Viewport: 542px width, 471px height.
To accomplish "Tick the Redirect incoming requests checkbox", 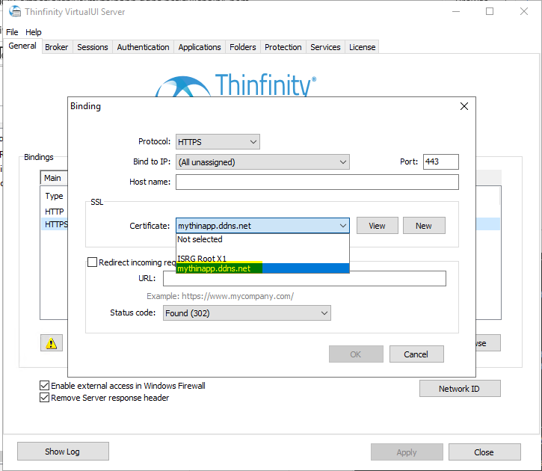I will (x=92, y=262).
